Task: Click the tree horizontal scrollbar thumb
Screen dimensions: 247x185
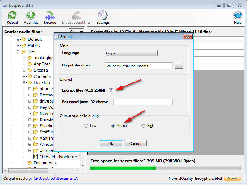Action: pyautogui.click(x=28, y=170)
